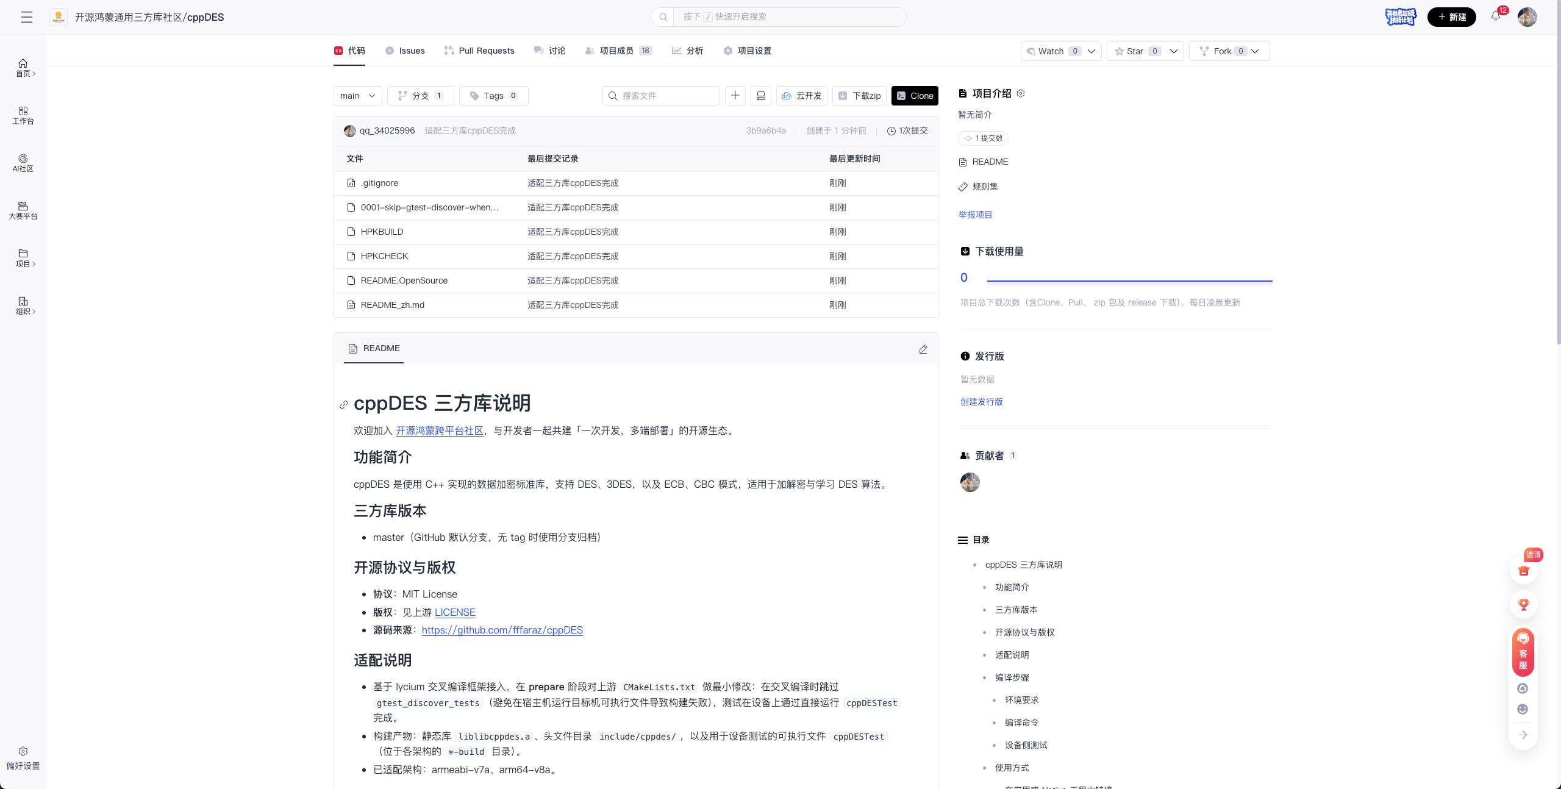Open the main branch dropdown
Viewport: 1561px width, 789px height.
(357, 96)
